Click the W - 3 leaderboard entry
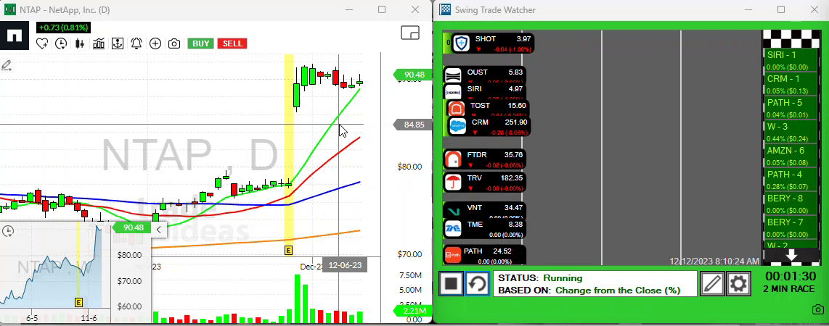The height and width of the screenshot is (326, 829). tap(791, 132)
